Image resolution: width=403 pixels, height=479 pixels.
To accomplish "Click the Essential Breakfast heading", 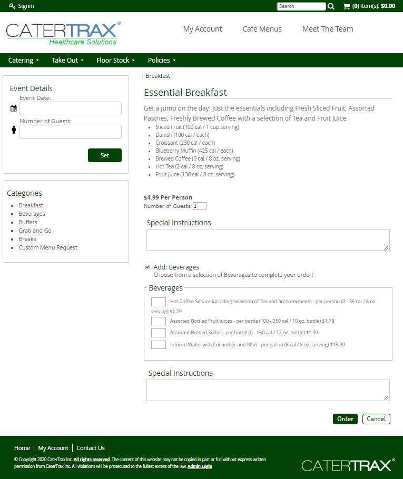I will 185,92.
